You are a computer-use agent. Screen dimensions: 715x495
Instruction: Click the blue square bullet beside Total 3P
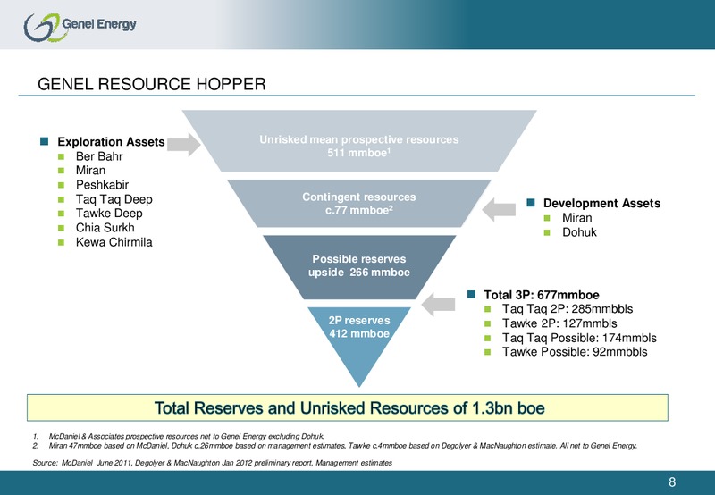(472, 295)
